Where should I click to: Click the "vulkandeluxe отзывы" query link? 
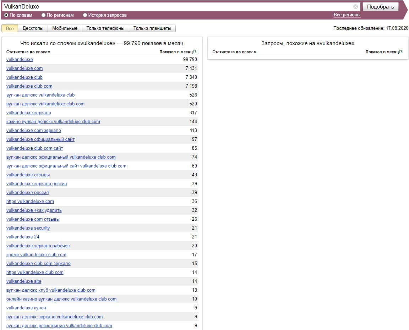tap(28, 175)
